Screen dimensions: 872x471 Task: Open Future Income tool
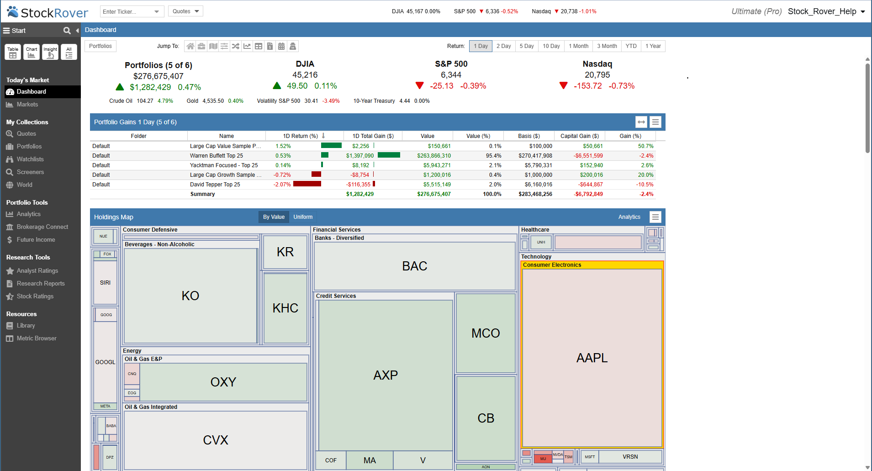click(36, 240)
